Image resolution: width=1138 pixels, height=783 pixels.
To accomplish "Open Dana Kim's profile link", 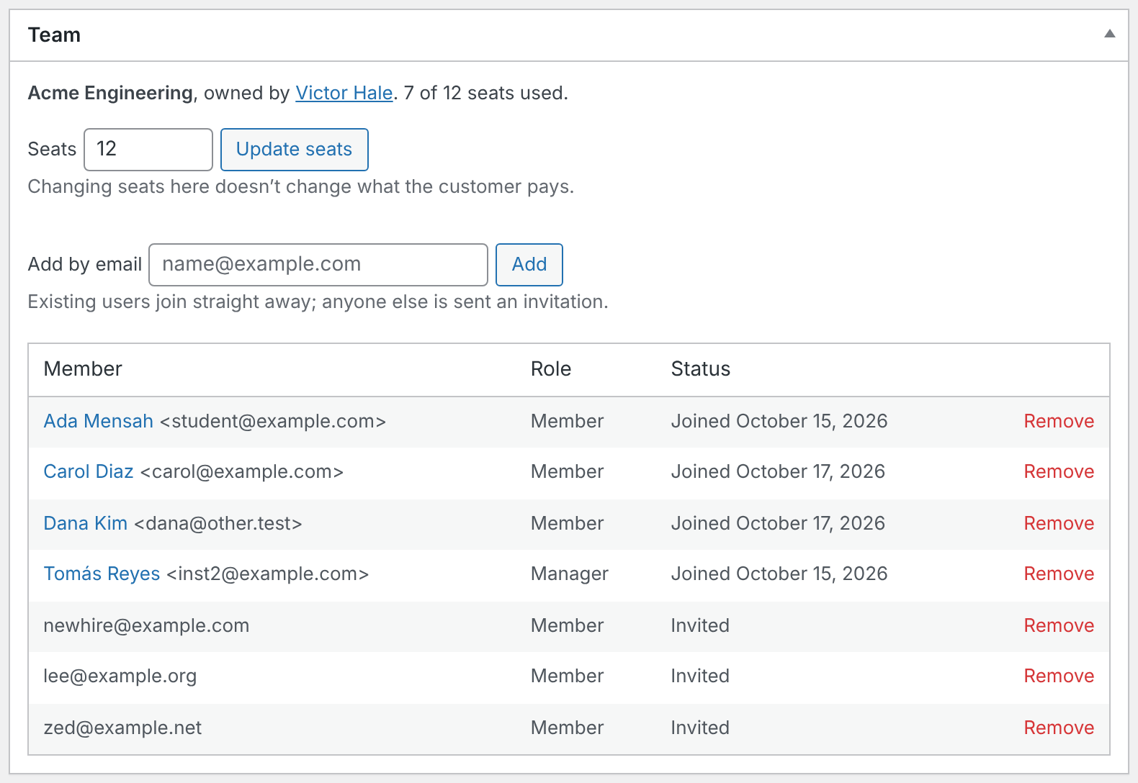I will [x=86, y=523].
